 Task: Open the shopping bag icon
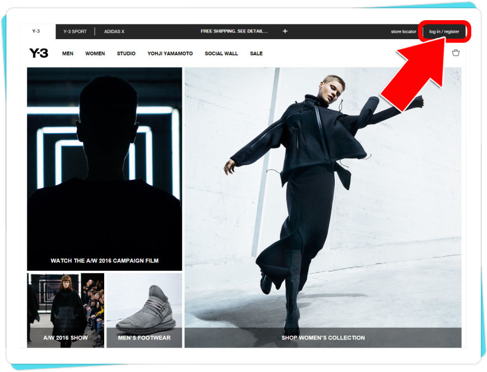pyautogui.click(x=456, y=53)
